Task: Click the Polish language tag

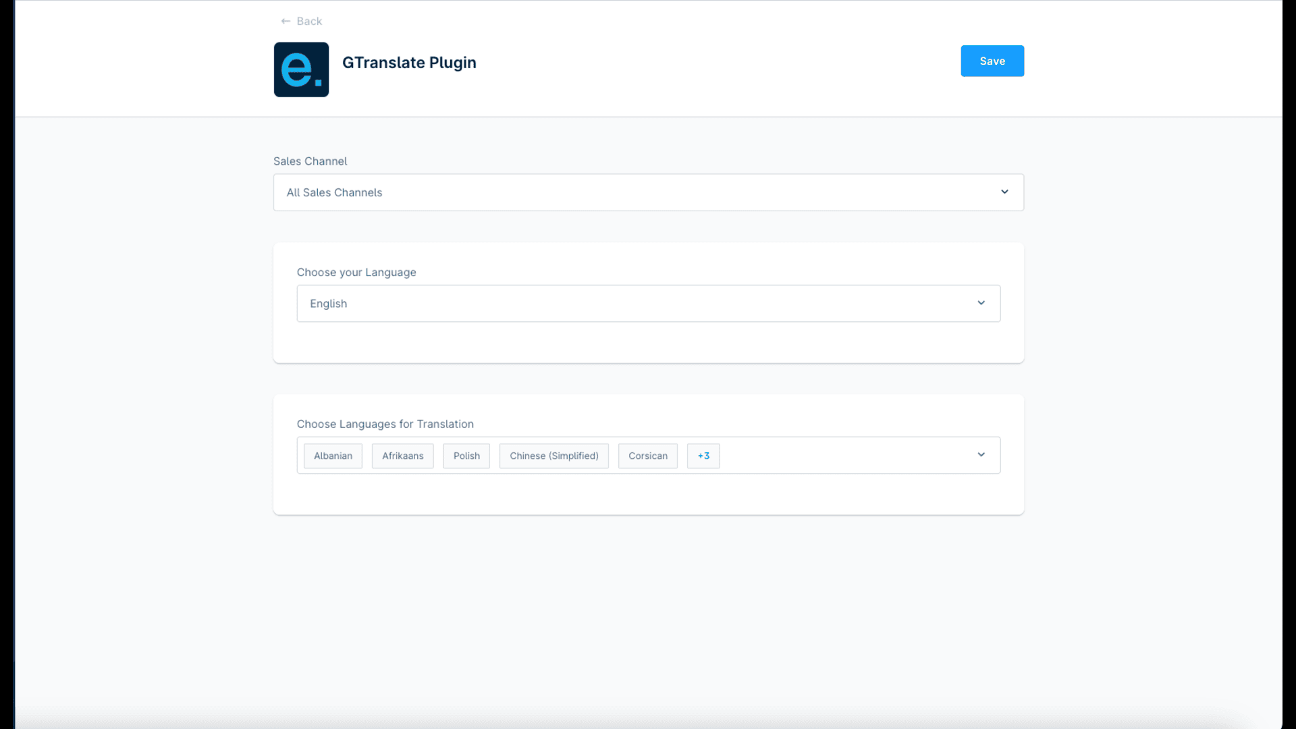Action: (x=466, y=456)
